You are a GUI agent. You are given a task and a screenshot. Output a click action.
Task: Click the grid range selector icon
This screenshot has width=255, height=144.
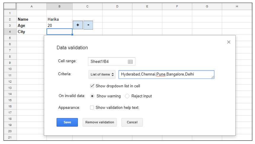(130, 61)
